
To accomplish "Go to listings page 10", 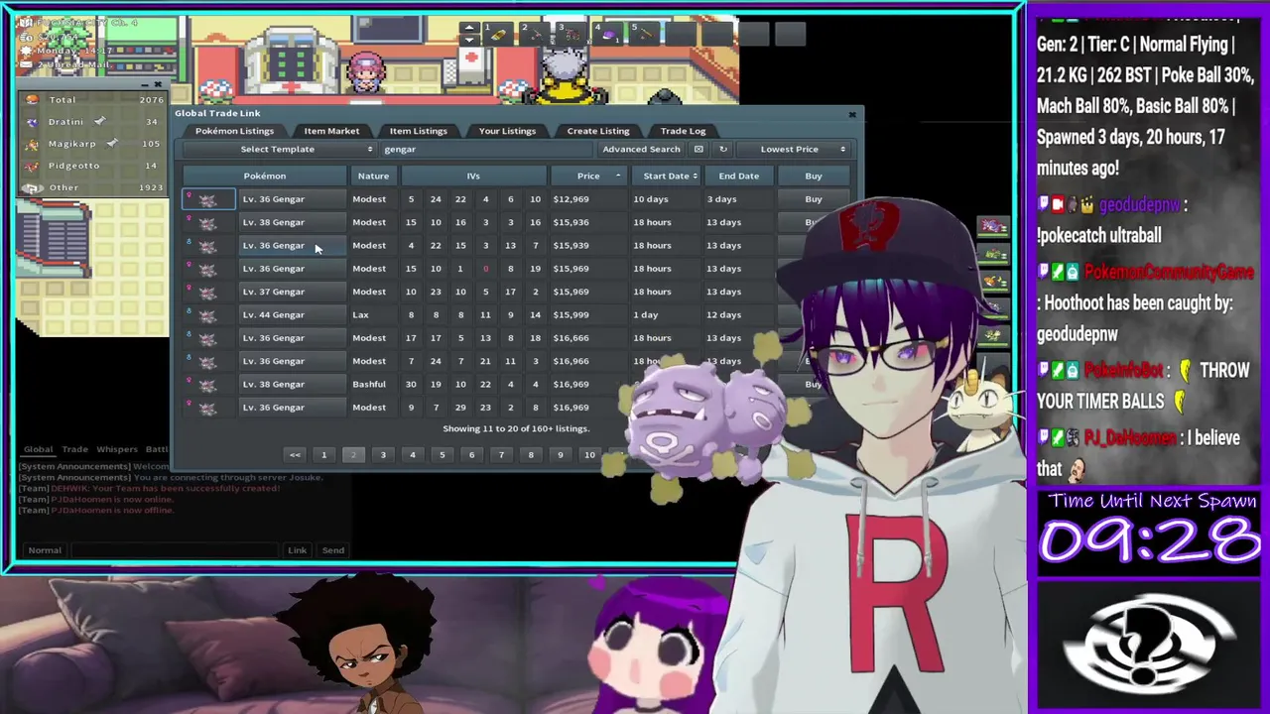I will [x=589, y=455].
